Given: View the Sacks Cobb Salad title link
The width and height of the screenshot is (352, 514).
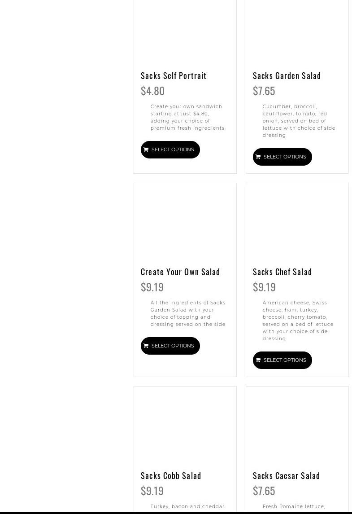Looking at the screenshot, I should (171, 475).
